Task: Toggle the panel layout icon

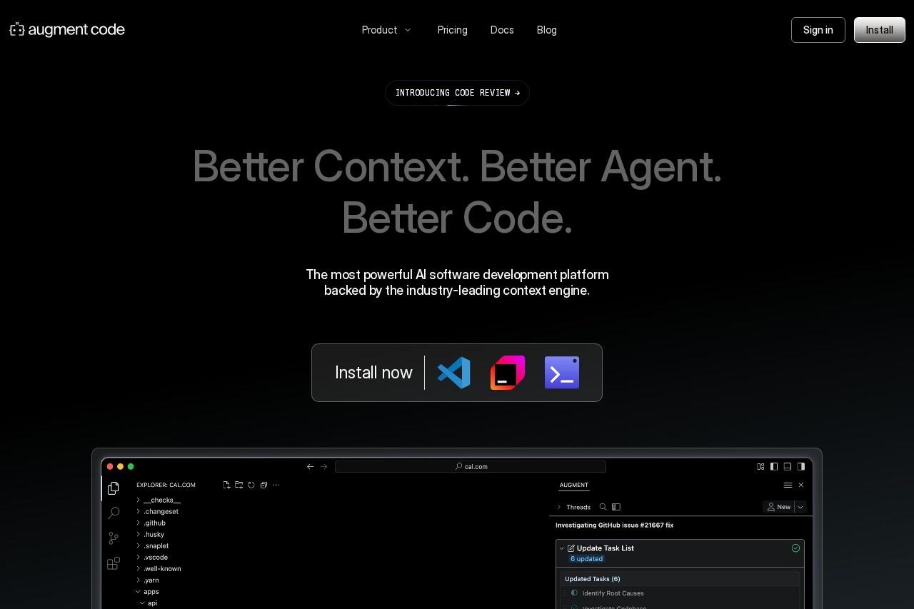Action: tap(787, 466)
